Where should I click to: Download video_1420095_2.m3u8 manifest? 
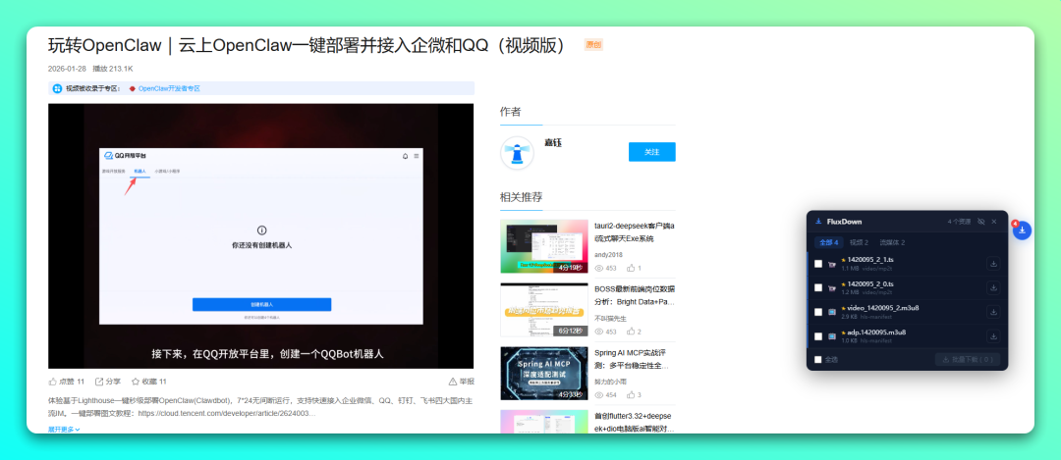pos(993,312)
